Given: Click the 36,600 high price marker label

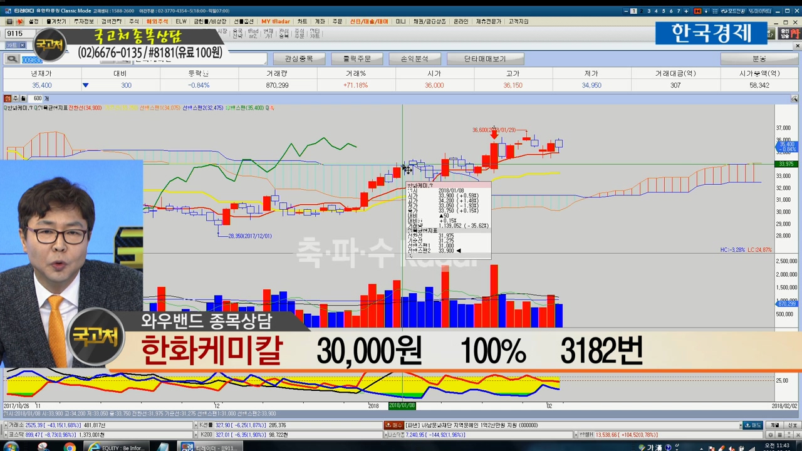Looking at the screenshot, I should [x=494, y=130].
